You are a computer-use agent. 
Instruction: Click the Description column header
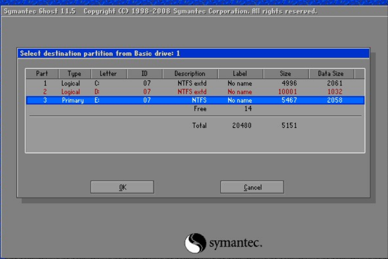coord(190,74)
